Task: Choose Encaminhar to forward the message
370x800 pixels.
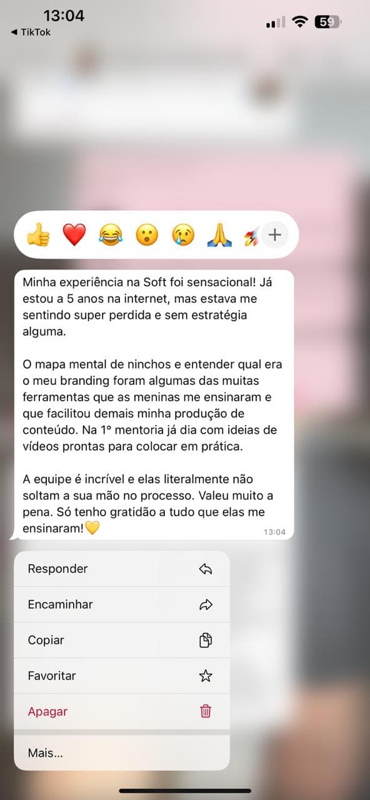Action: 122,604
